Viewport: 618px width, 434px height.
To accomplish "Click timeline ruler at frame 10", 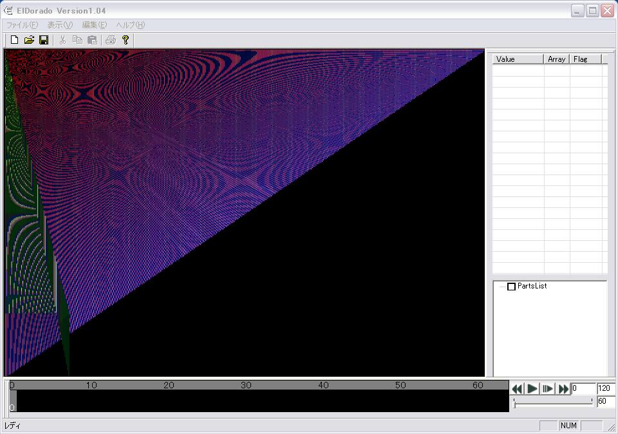I will (91, 385).
